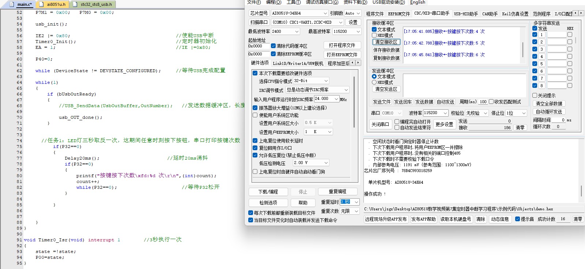
Task: Click 关闭串口 button
Action: (380, 124)
